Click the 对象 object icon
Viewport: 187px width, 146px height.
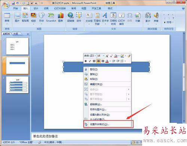138,18
